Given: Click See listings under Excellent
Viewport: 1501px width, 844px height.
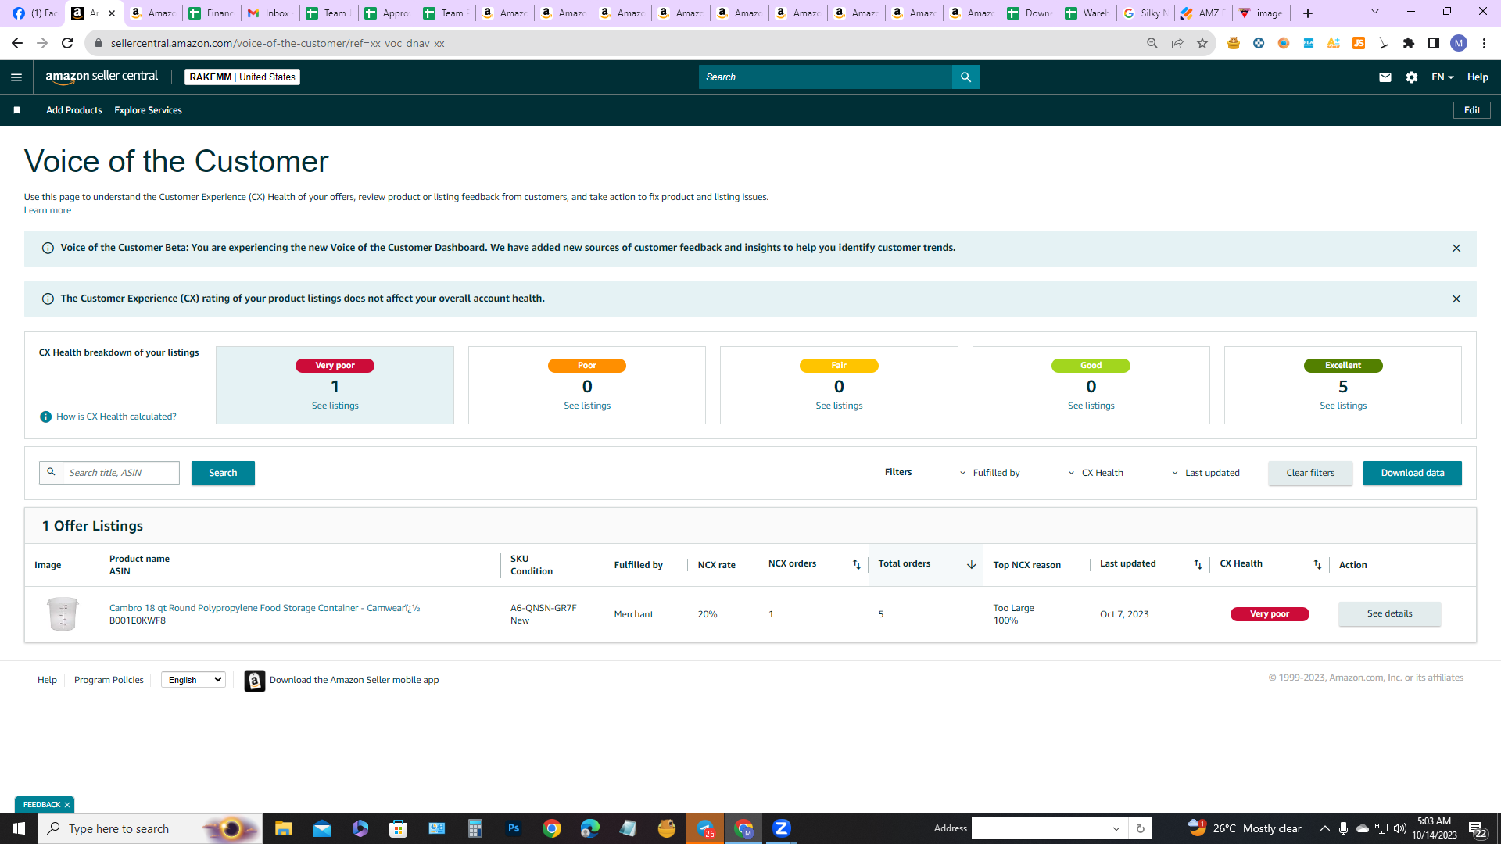Looking at the screenshot, I should (1343, 406).
